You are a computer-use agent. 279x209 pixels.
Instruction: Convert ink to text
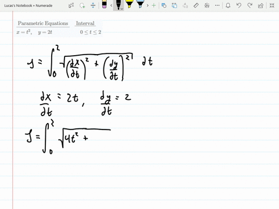[x=185, y=5]
